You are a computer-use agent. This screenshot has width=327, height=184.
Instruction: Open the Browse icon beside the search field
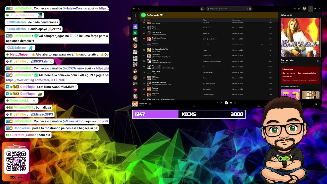pyautogui.click(x=250, y=9)
